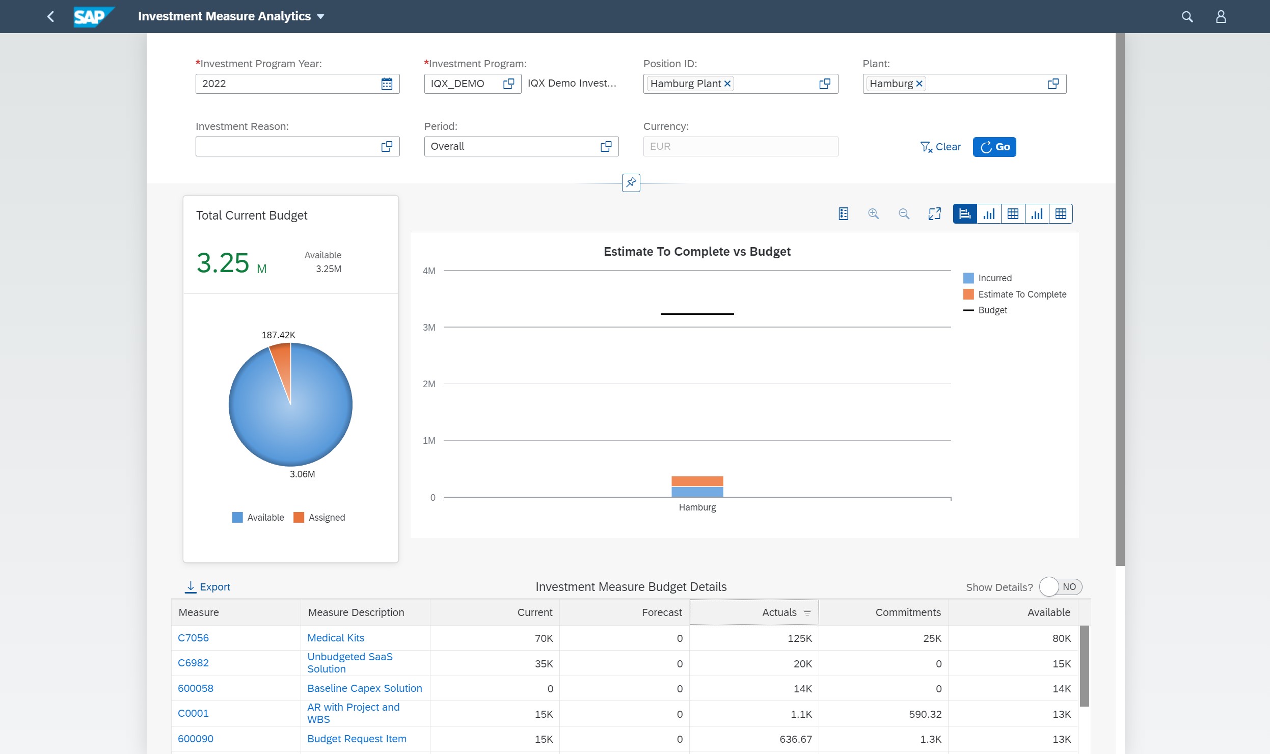Zoom in on the chart
Image resolution: width=1270 pixels, height=754 pixels.
tap(874, 213)
